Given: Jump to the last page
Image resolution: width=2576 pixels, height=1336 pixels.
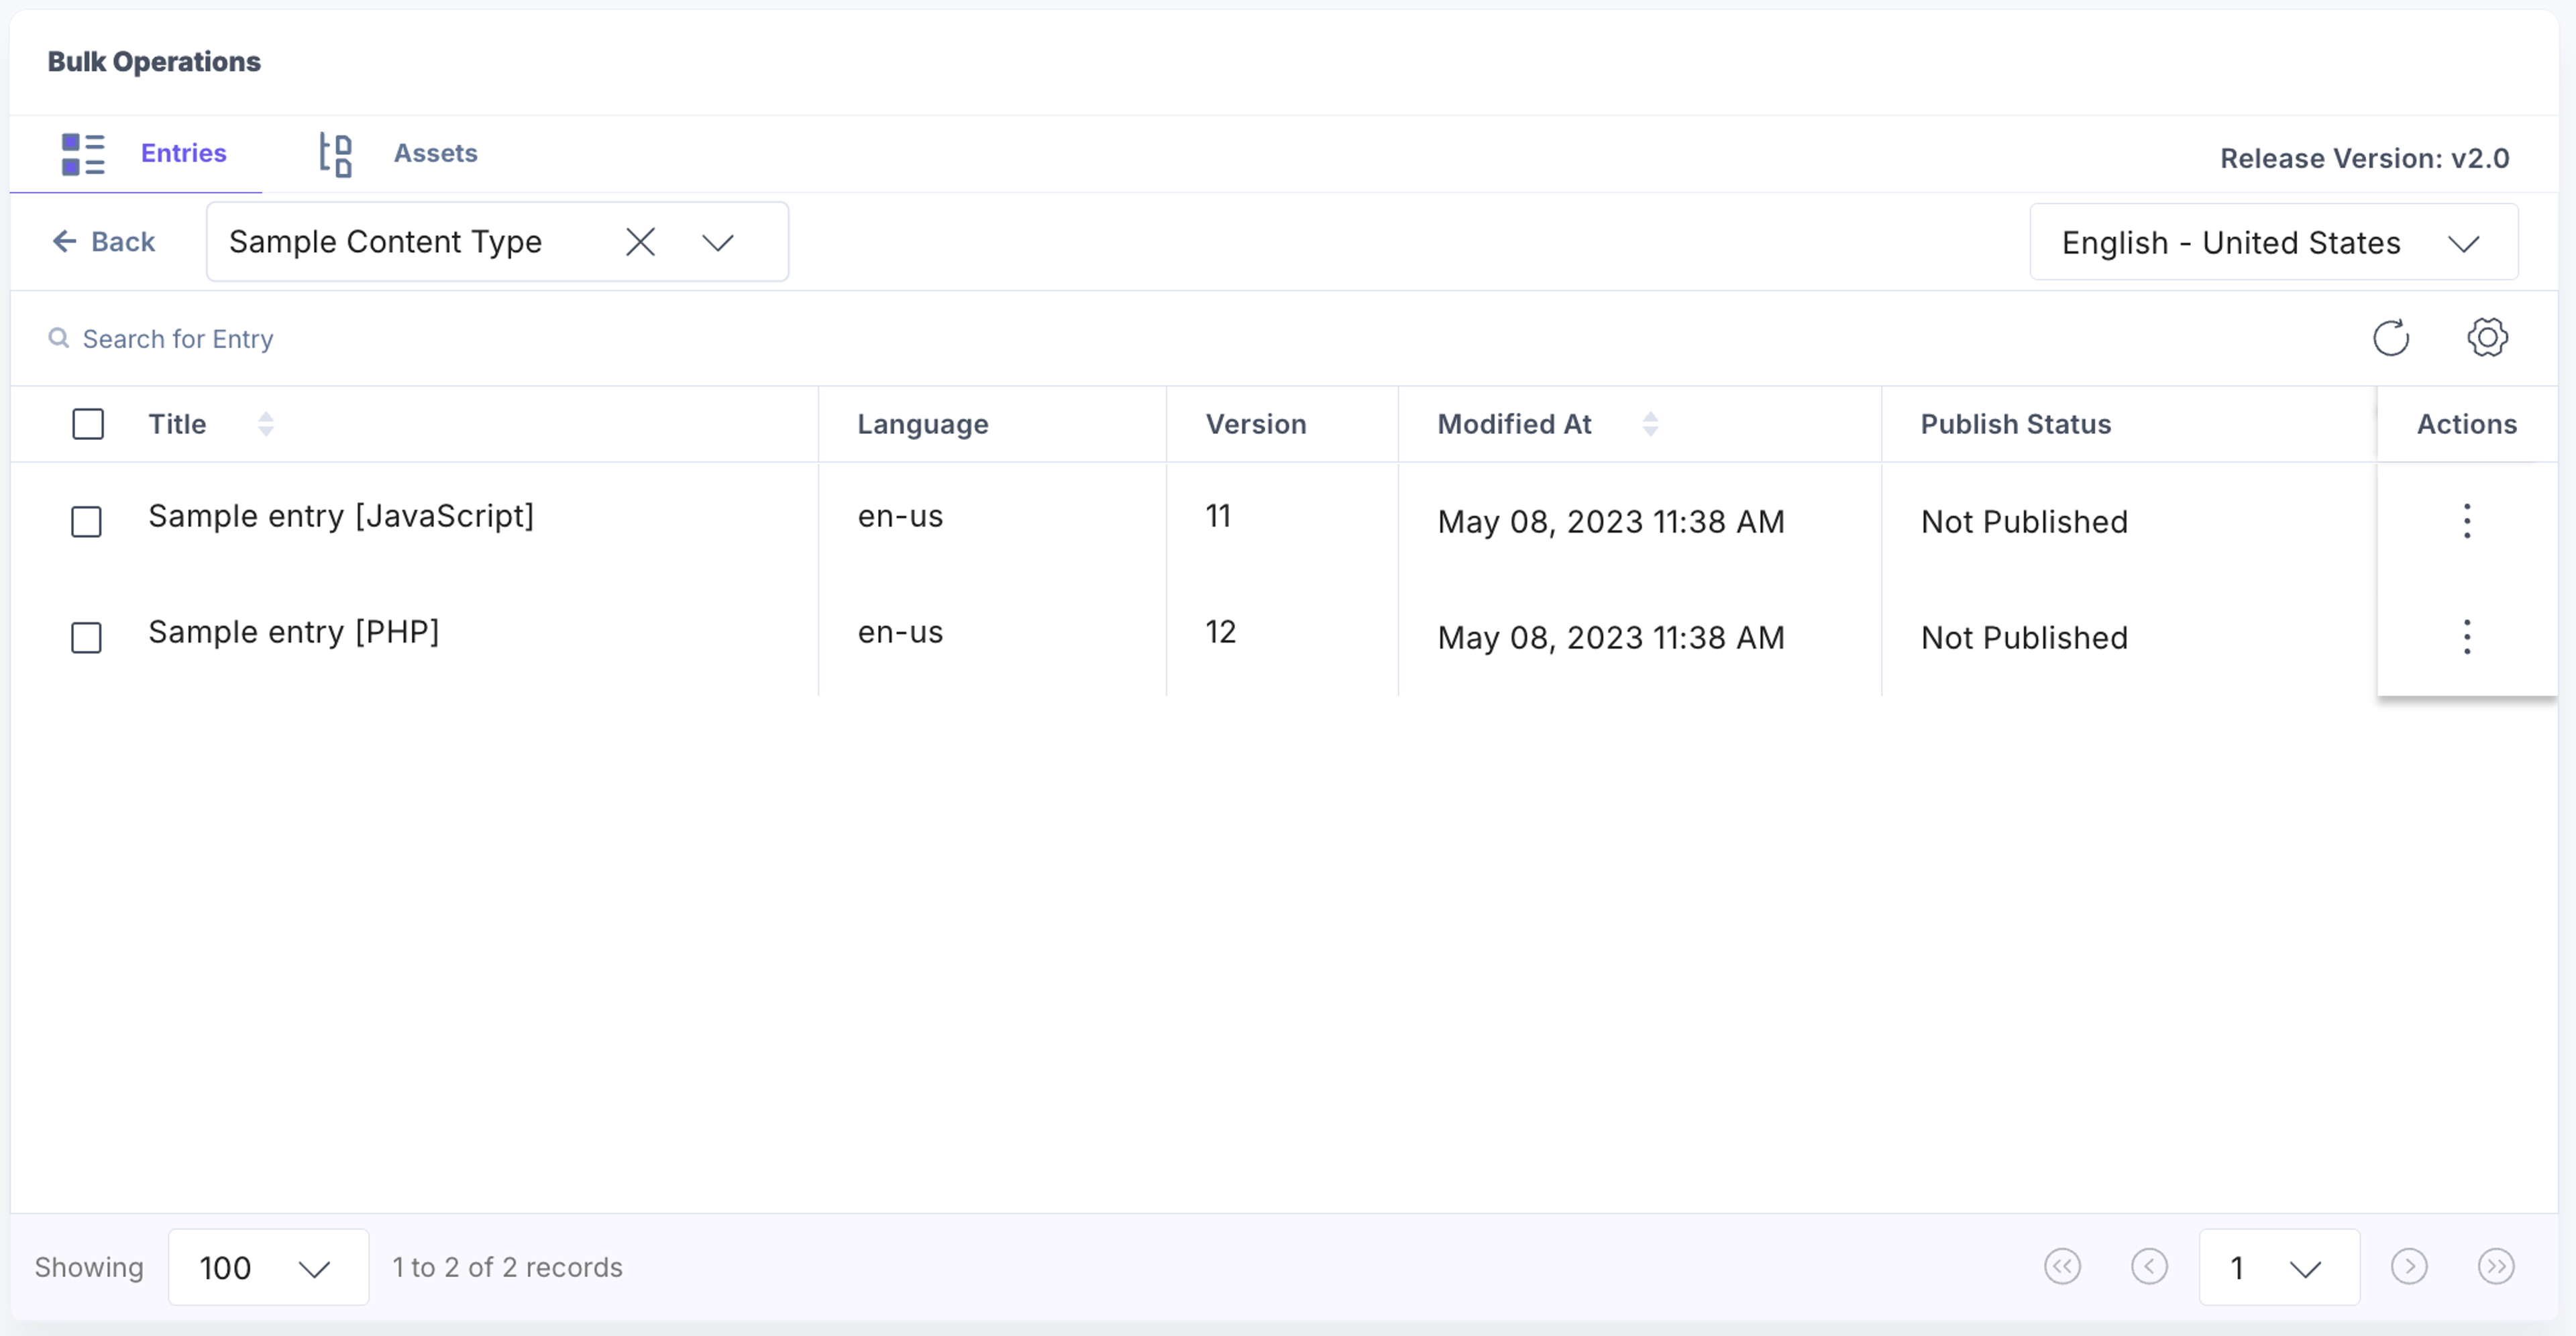Looking at the screenshot, I should coord(2496,1266).
